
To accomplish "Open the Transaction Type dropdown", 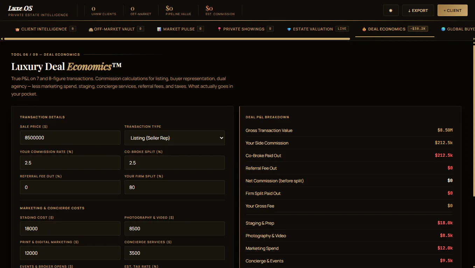I will pyautogui.click(x=175, y=138).
